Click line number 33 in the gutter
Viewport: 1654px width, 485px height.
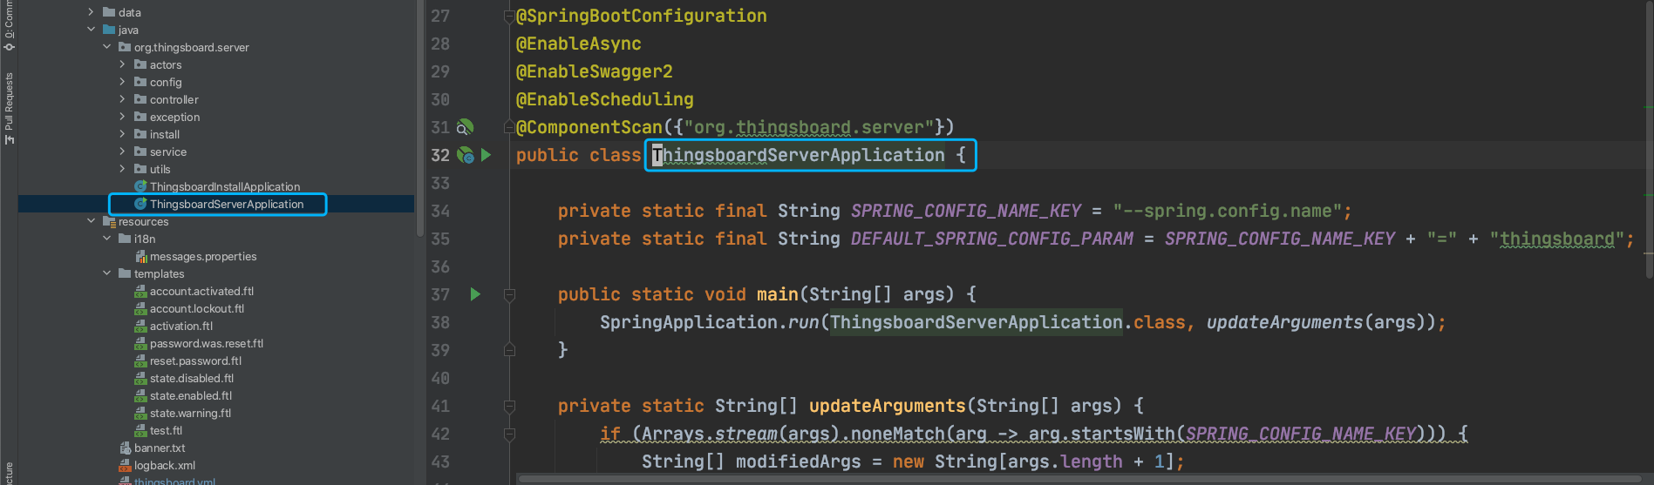tap(440, 183)
